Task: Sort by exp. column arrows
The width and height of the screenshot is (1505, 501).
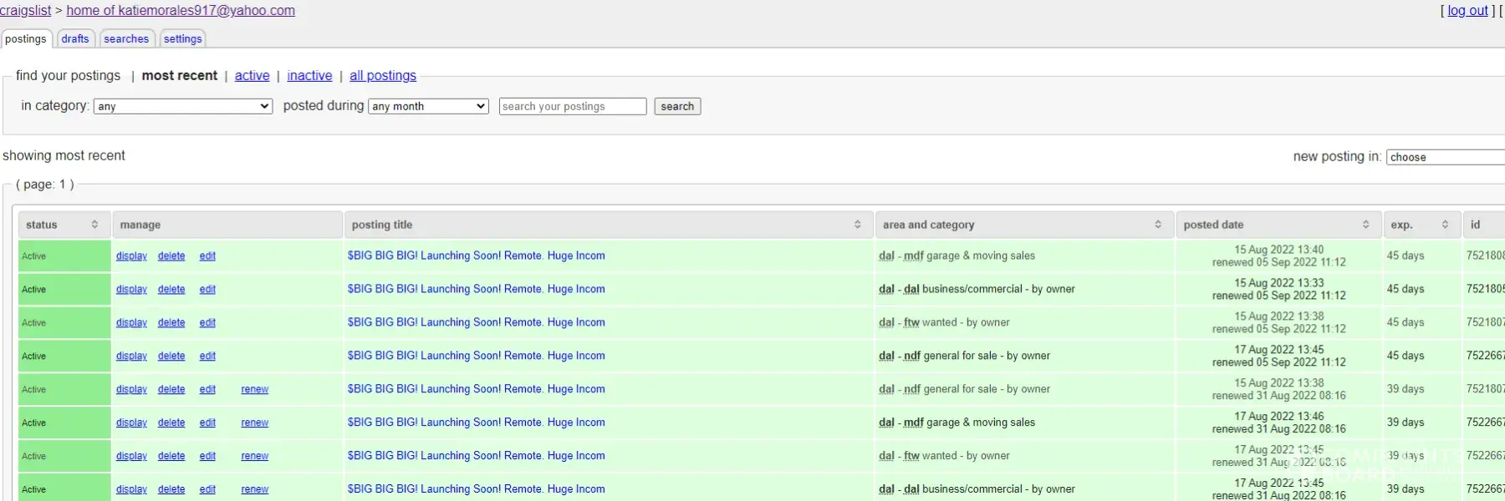Action: 1445,225
